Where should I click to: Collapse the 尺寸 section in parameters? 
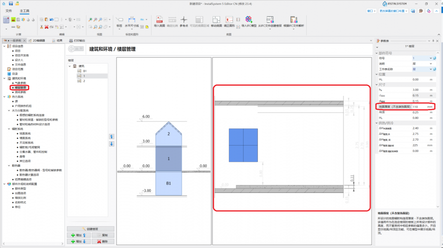[x=377, y=85]
